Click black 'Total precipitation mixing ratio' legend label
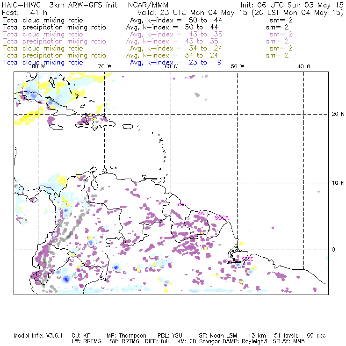Image resolution: width=346 pixels, height=346 pixels. (x=55, y=28)
